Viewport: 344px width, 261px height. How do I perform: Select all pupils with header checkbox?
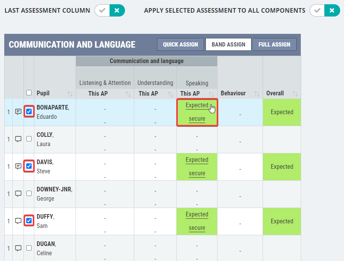tap(29, 93)
